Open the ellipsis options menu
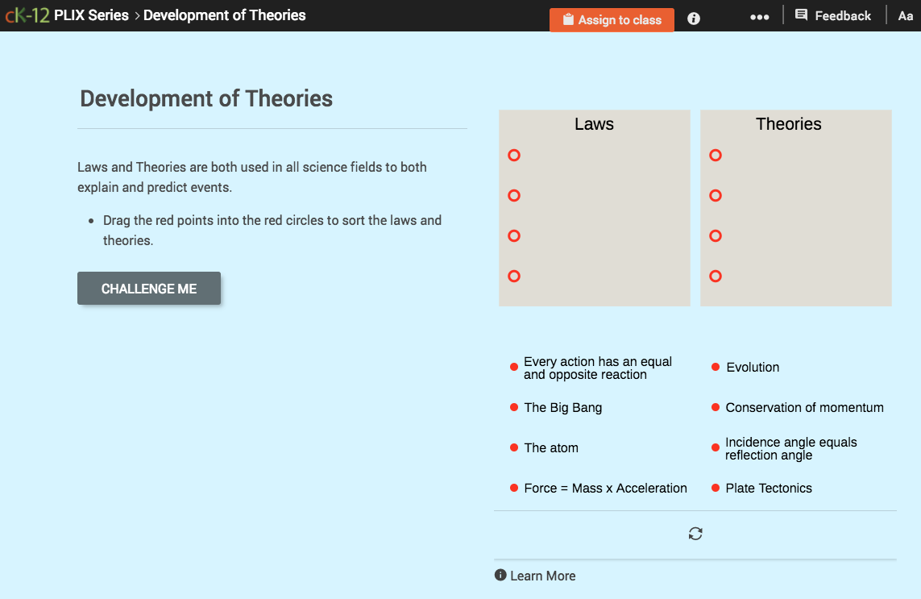The height and width of the screenshot is (599, 921). click(758, 16)
